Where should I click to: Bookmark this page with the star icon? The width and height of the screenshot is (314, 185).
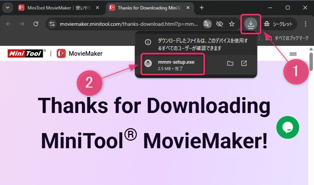[232, 24]
